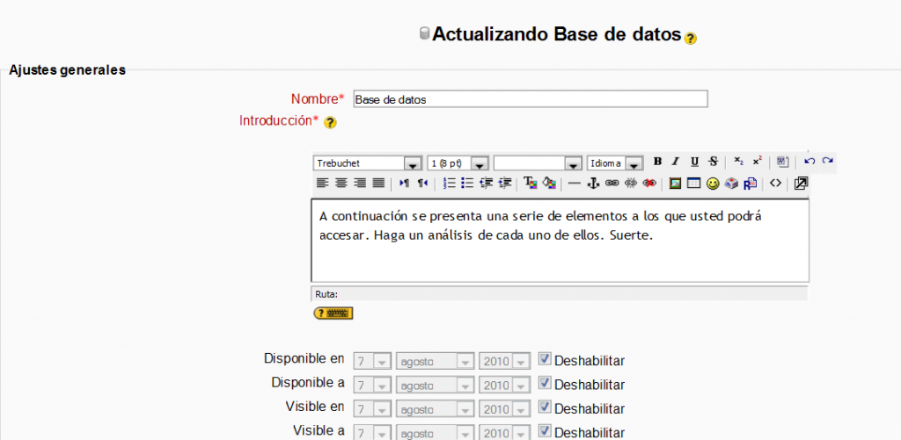Toggle HTML source view
Viewport: 901px width, 440px height.
(775, 184)
